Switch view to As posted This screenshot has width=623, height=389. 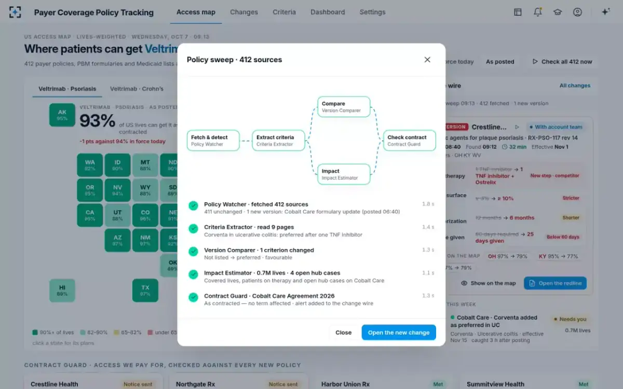(x=500, y=62)
